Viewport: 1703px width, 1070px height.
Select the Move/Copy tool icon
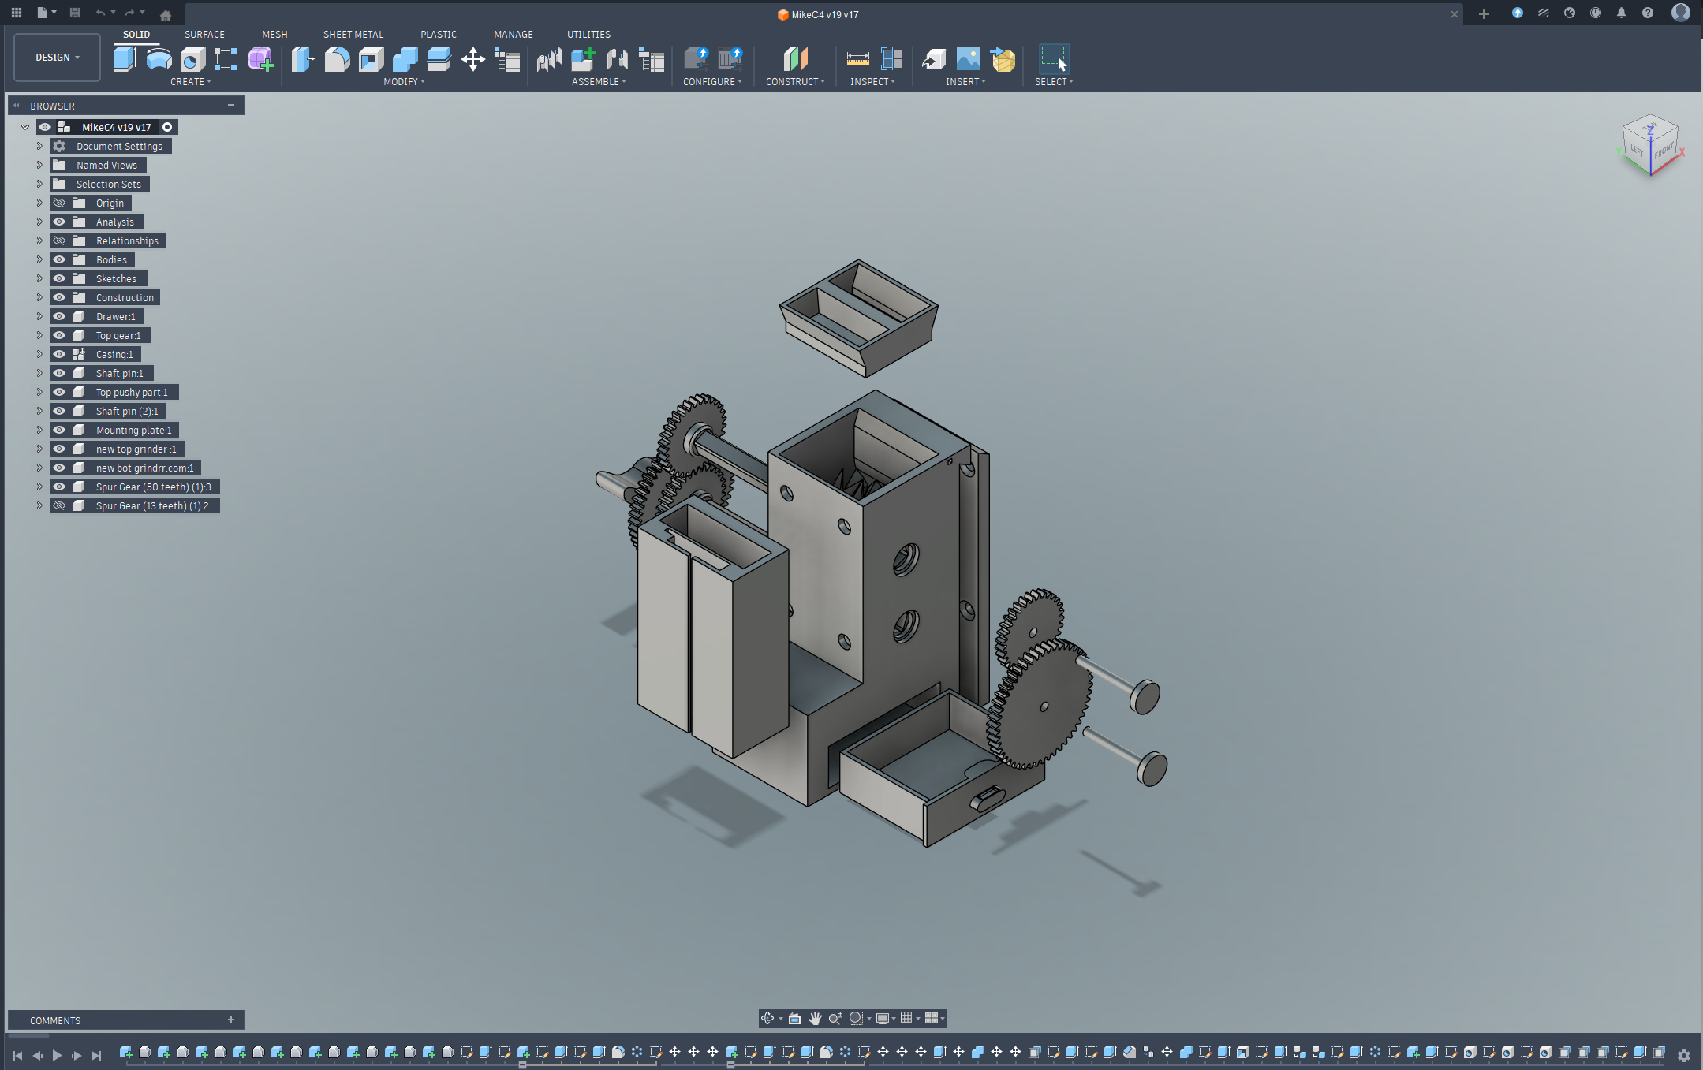tap(472, 59)
